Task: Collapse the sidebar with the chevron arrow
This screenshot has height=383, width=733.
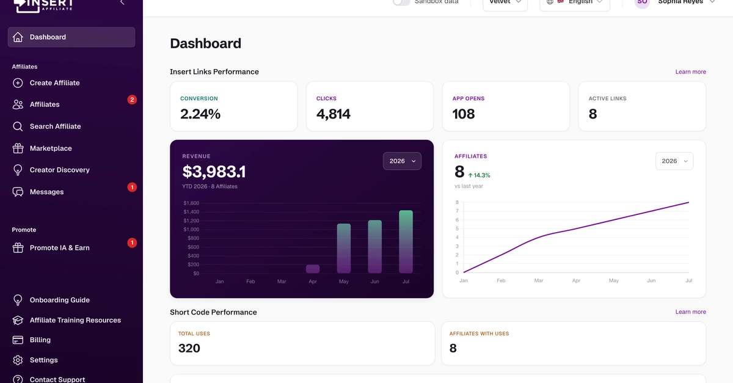Action: click(x=122, y=2)
